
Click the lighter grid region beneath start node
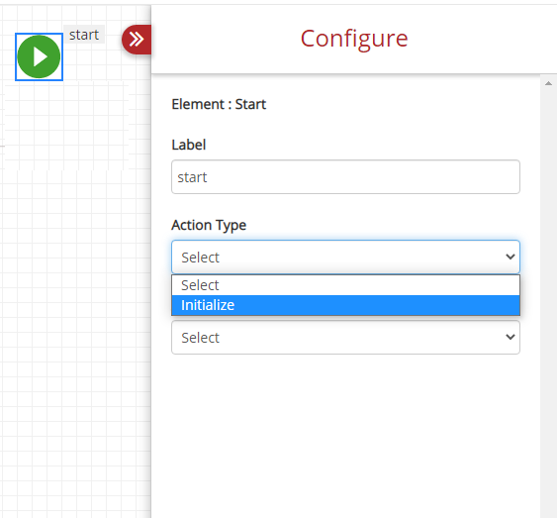click(x=67, y=125)
